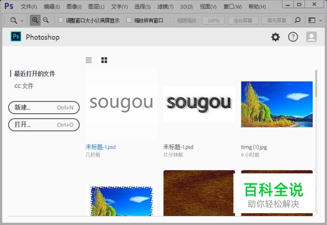Toggle the 细微缩放 checkbox
Viewport: 327px width, 225px height.
coord(172,20)
